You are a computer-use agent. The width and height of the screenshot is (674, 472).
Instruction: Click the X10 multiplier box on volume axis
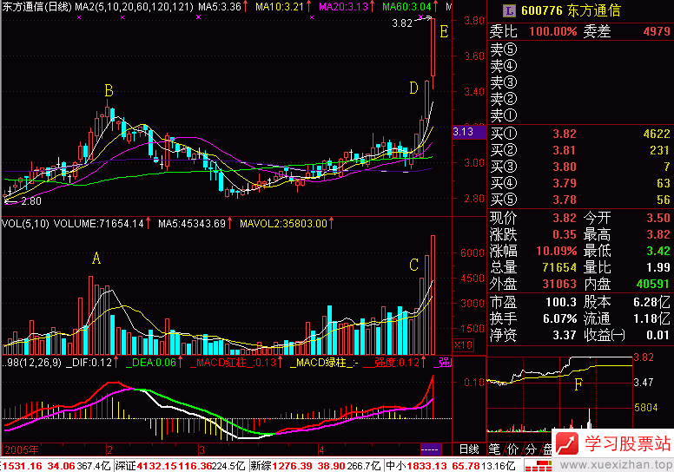464,344
